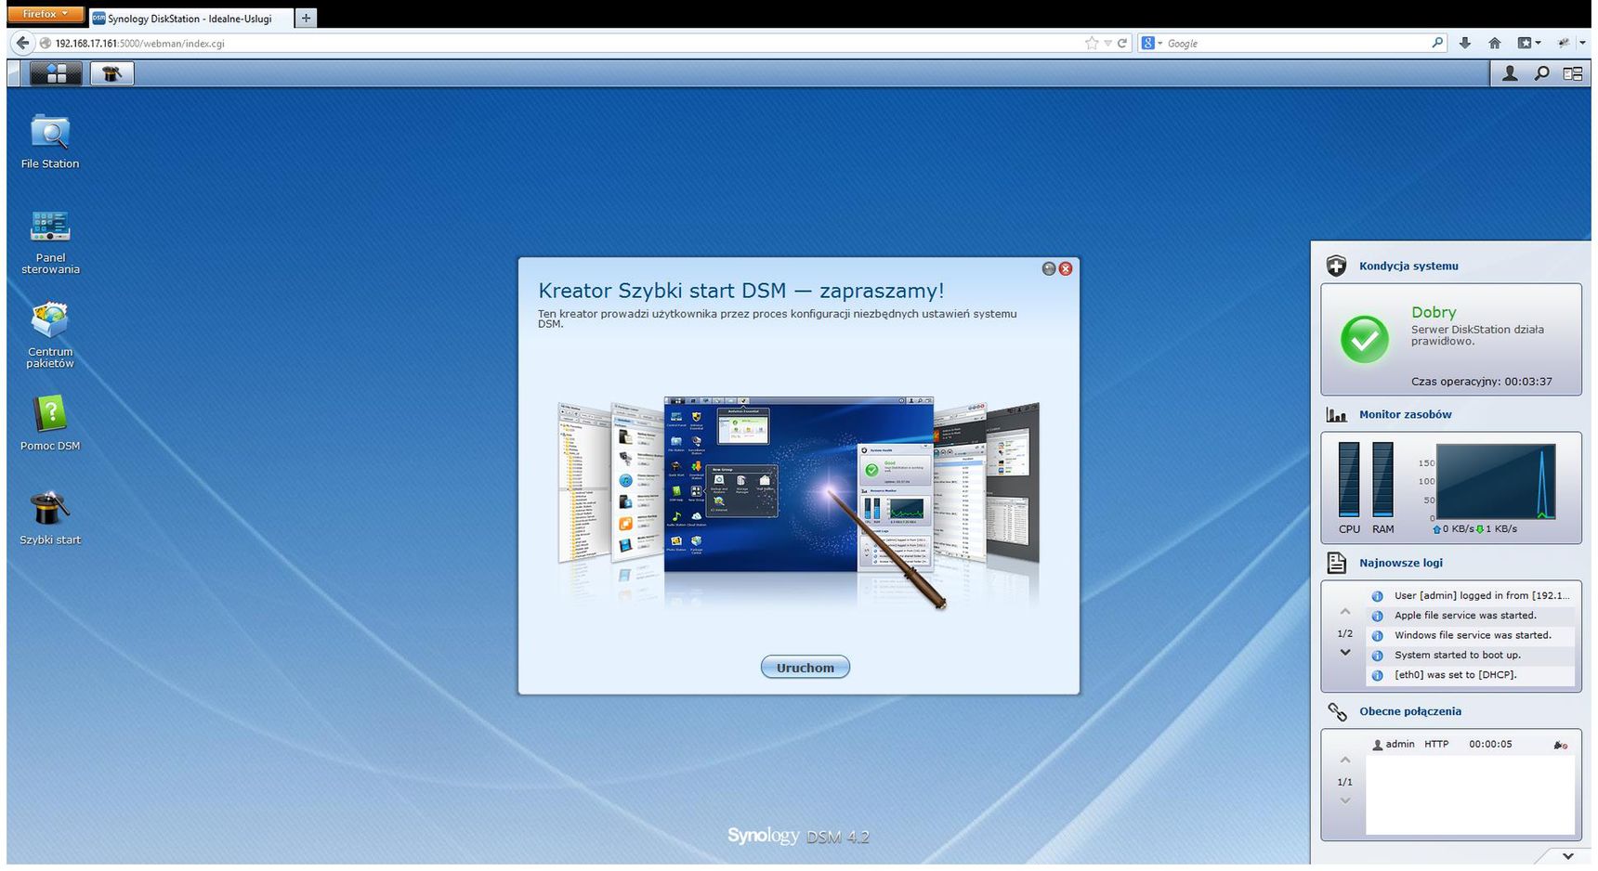1598x871 pixels.
Task: Open File Station from the desktop
Action: coord(50,142)
